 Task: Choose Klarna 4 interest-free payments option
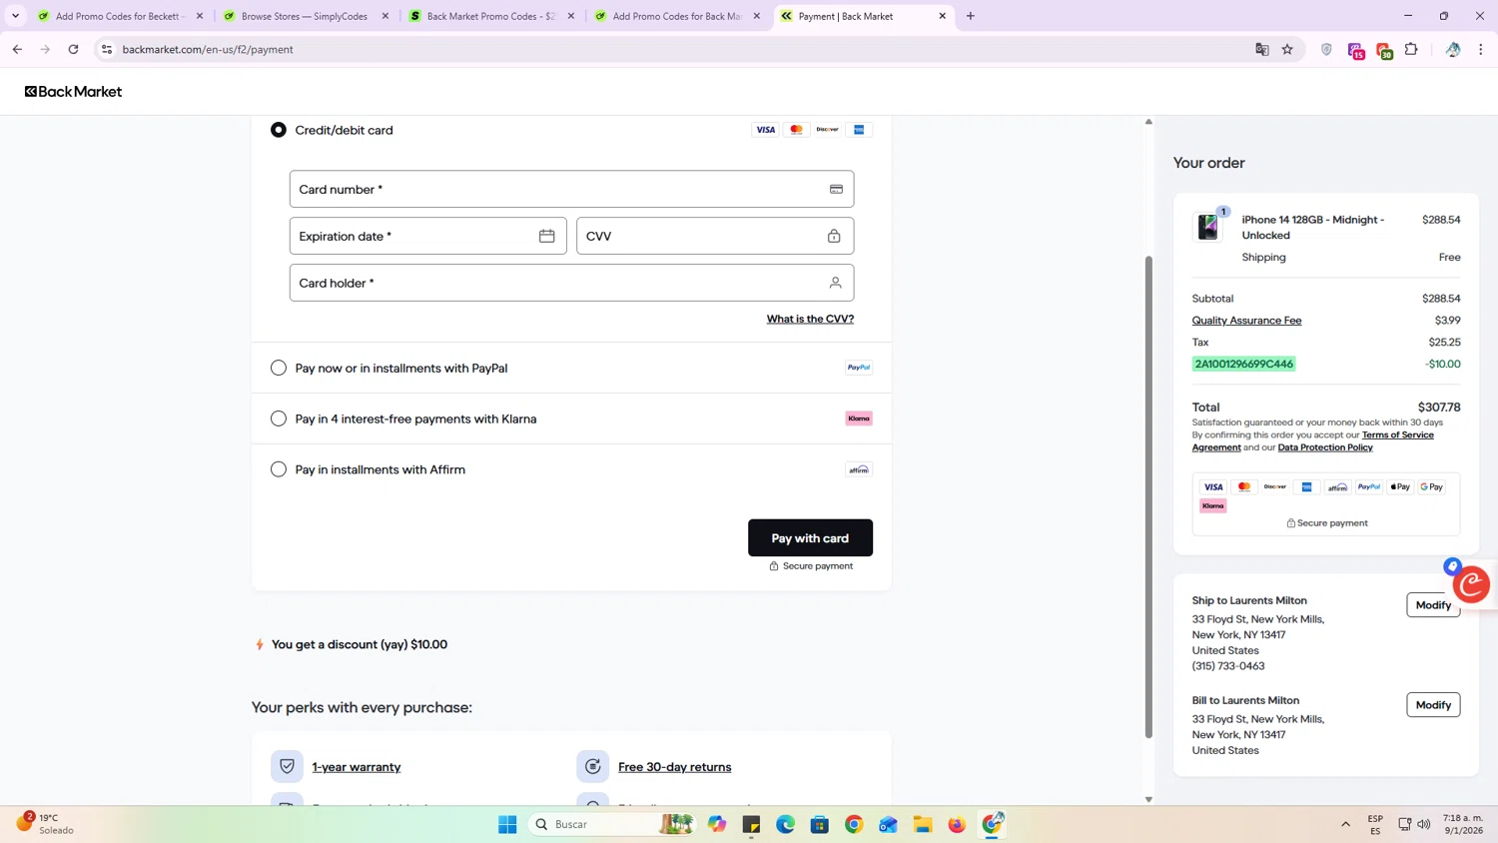tap(279, 419)
